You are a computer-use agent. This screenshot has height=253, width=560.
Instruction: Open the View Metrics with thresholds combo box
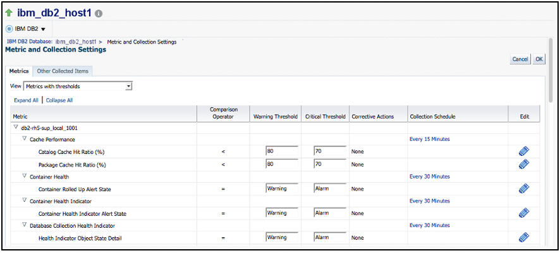click(78, 86)
